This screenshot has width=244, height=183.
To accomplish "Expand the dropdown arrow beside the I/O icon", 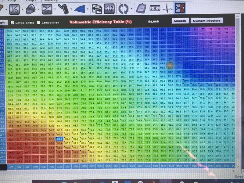I will point(22,9).
